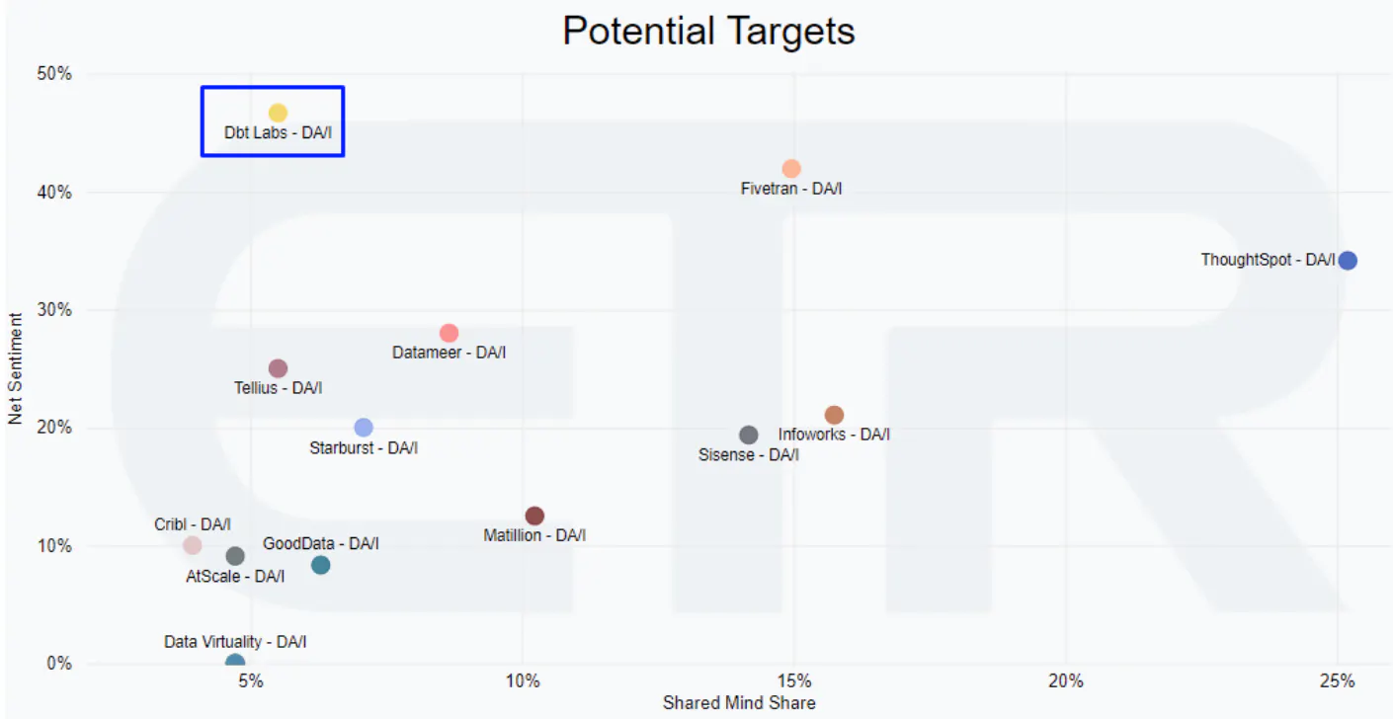Image resolution: width=1393 pixels, height=719 pixels.
Task: Select the Cribl data point
Action: [x=193, y=545]
